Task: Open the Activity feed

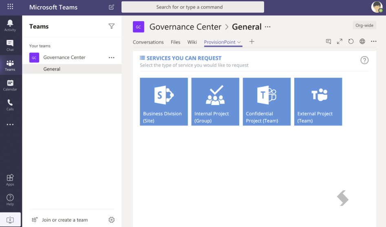Action: (10, 26)
